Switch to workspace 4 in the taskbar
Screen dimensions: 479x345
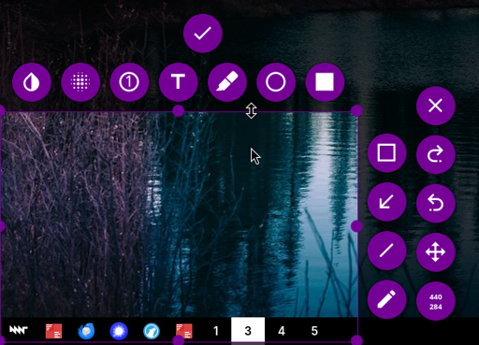282,331
